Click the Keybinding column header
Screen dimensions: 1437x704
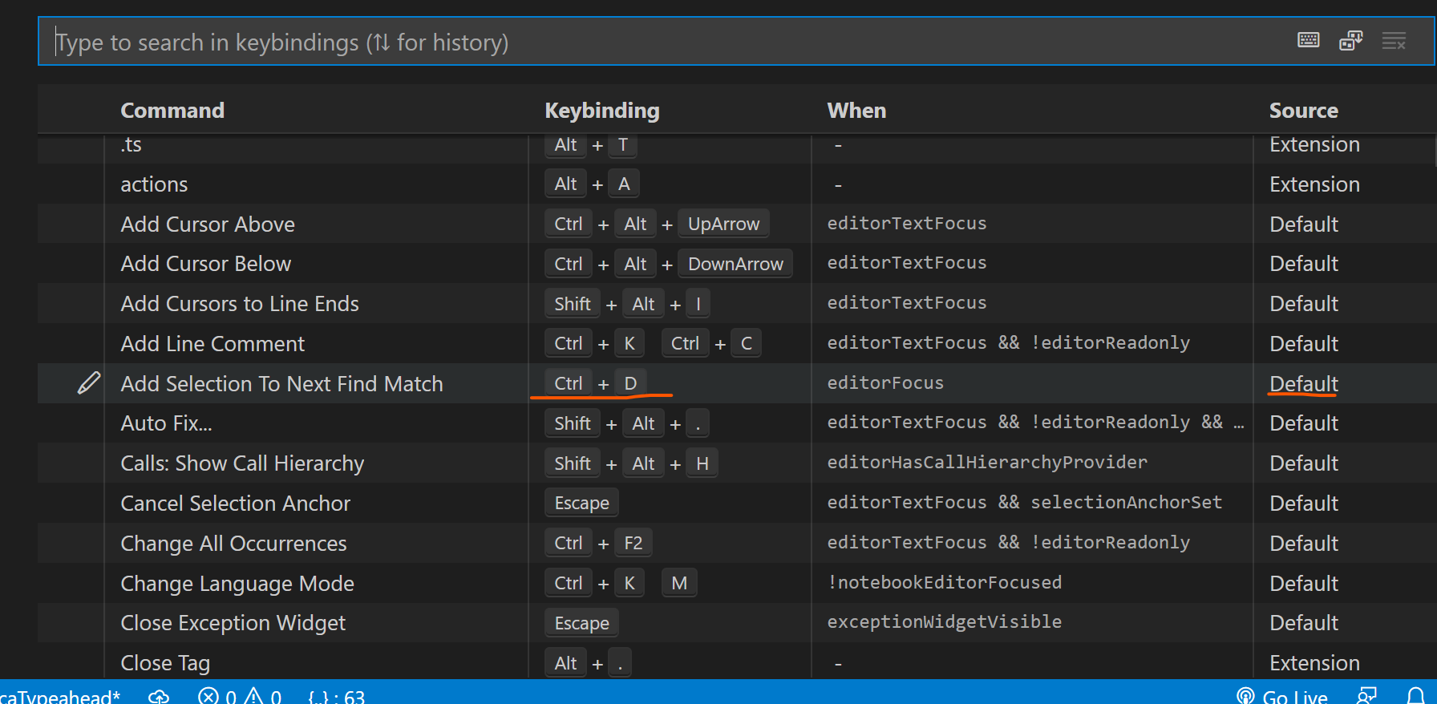click(602, 111)
